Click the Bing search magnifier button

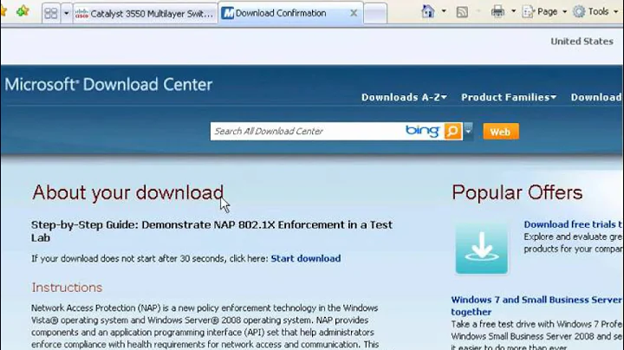452,132
